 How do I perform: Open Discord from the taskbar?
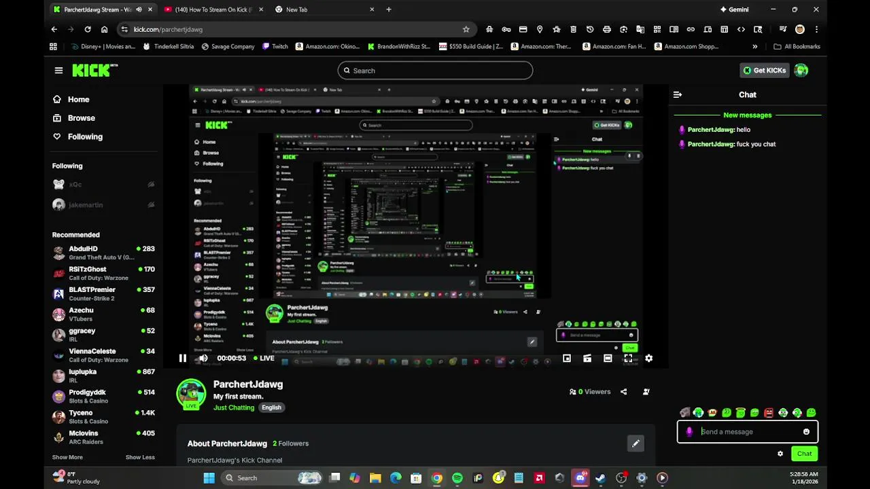(x=580, y=478)
